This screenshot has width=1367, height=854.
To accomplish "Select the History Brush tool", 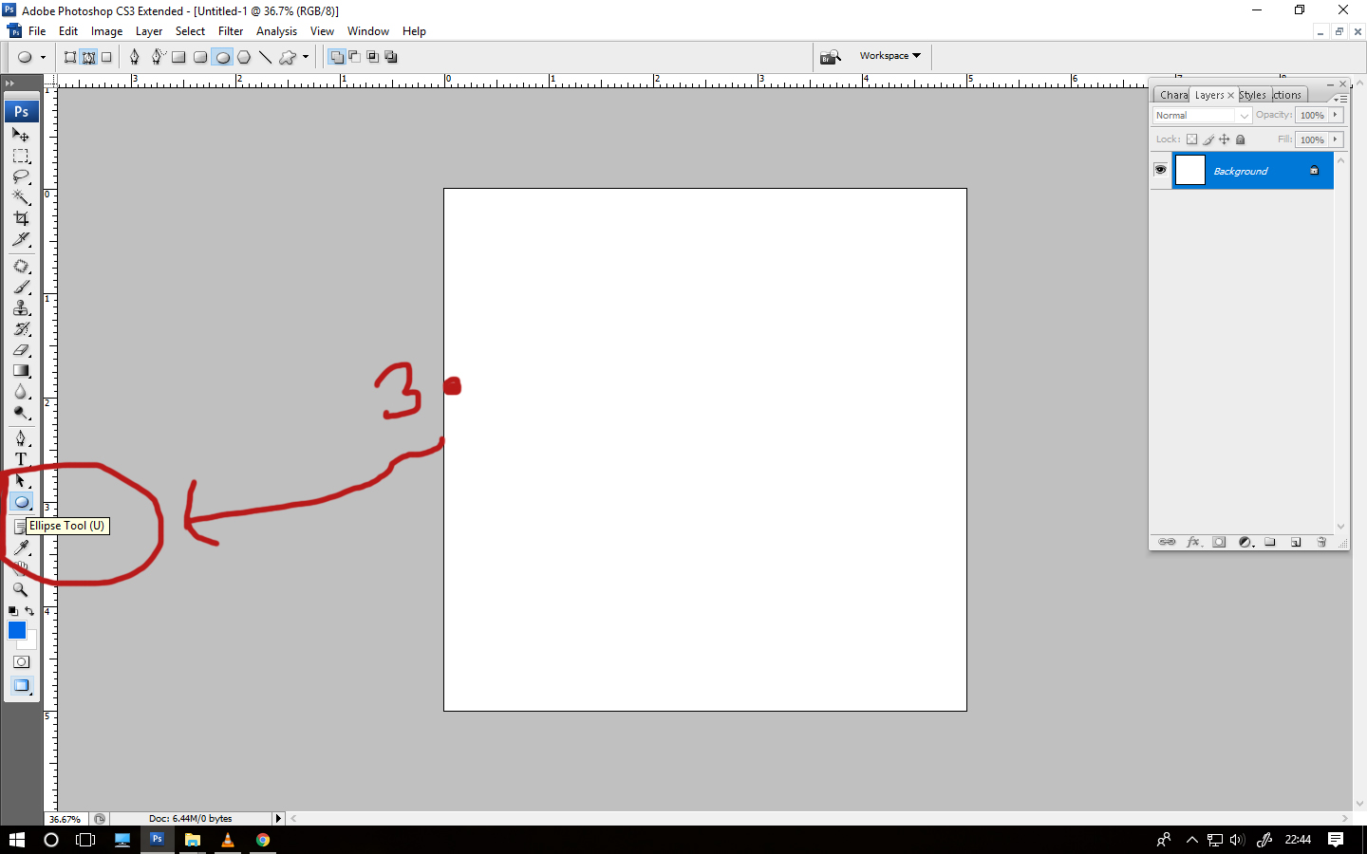I will click(x=21, y=329).
